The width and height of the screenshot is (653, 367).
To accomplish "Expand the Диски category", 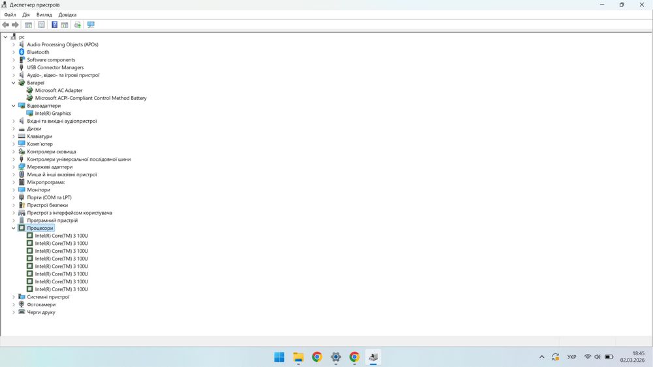I will (13, 129).
